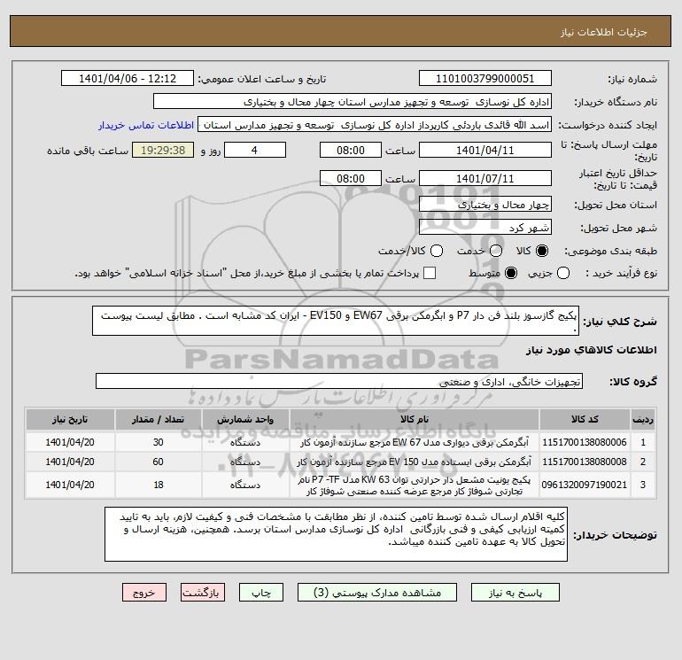682x660 pixels.
Task: Click the واحد شمارش column header
Action: pos(245,419)
